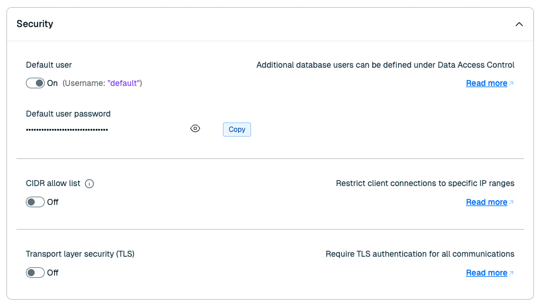
Task: Click the purple "default" username text
Action: [123, 83]
